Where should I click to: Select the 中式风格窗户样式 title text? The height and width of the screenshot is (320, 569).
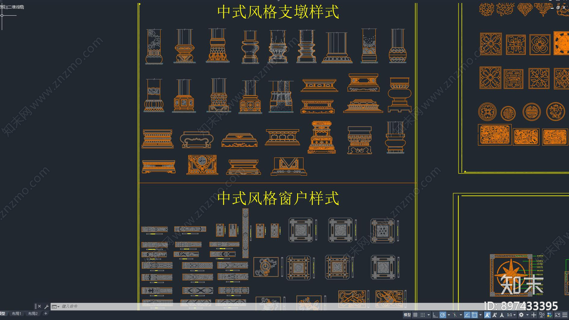(278, 198)
